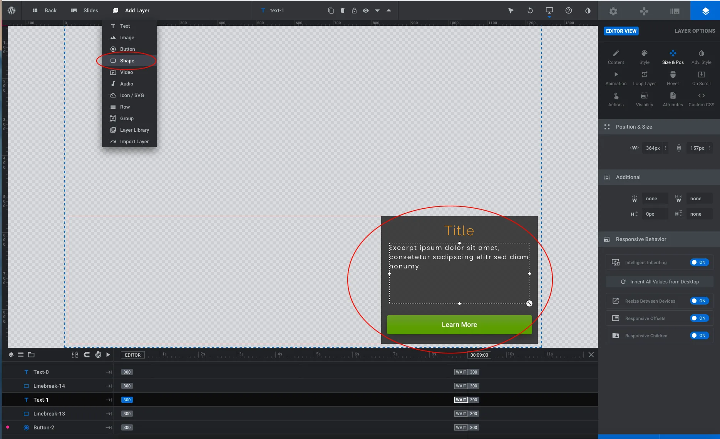
Task: Collapse the Additional section
Action: (659, 177)
